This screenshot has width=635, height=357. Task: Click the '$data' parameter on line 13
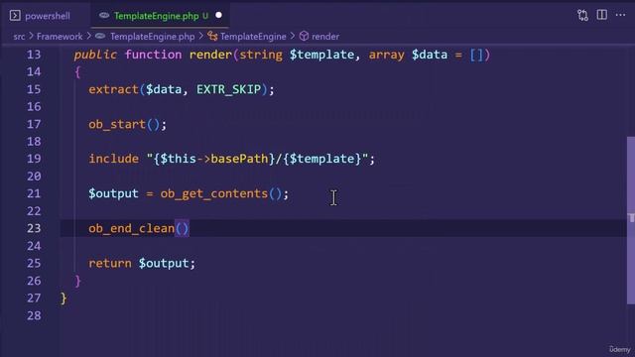430,55
